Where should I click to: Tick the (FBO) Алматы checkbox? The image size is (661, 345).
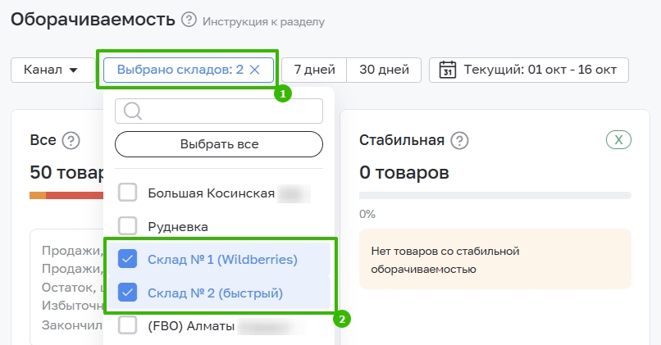[x=128, y=326]
